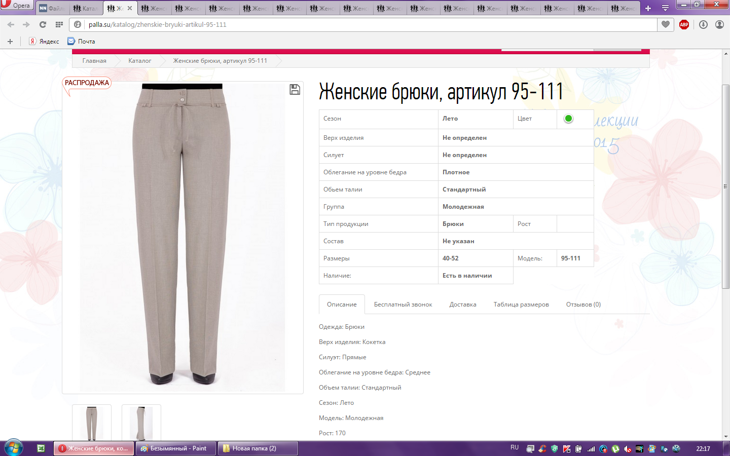The image size is (730, 456).
Task: Add a bookmark with bookmarks bar plus
Action: tap(10, 42)
